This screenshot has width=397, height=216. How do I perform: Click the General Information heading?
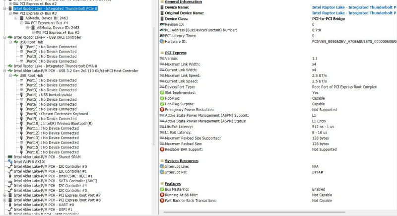[x=184, y=2]
